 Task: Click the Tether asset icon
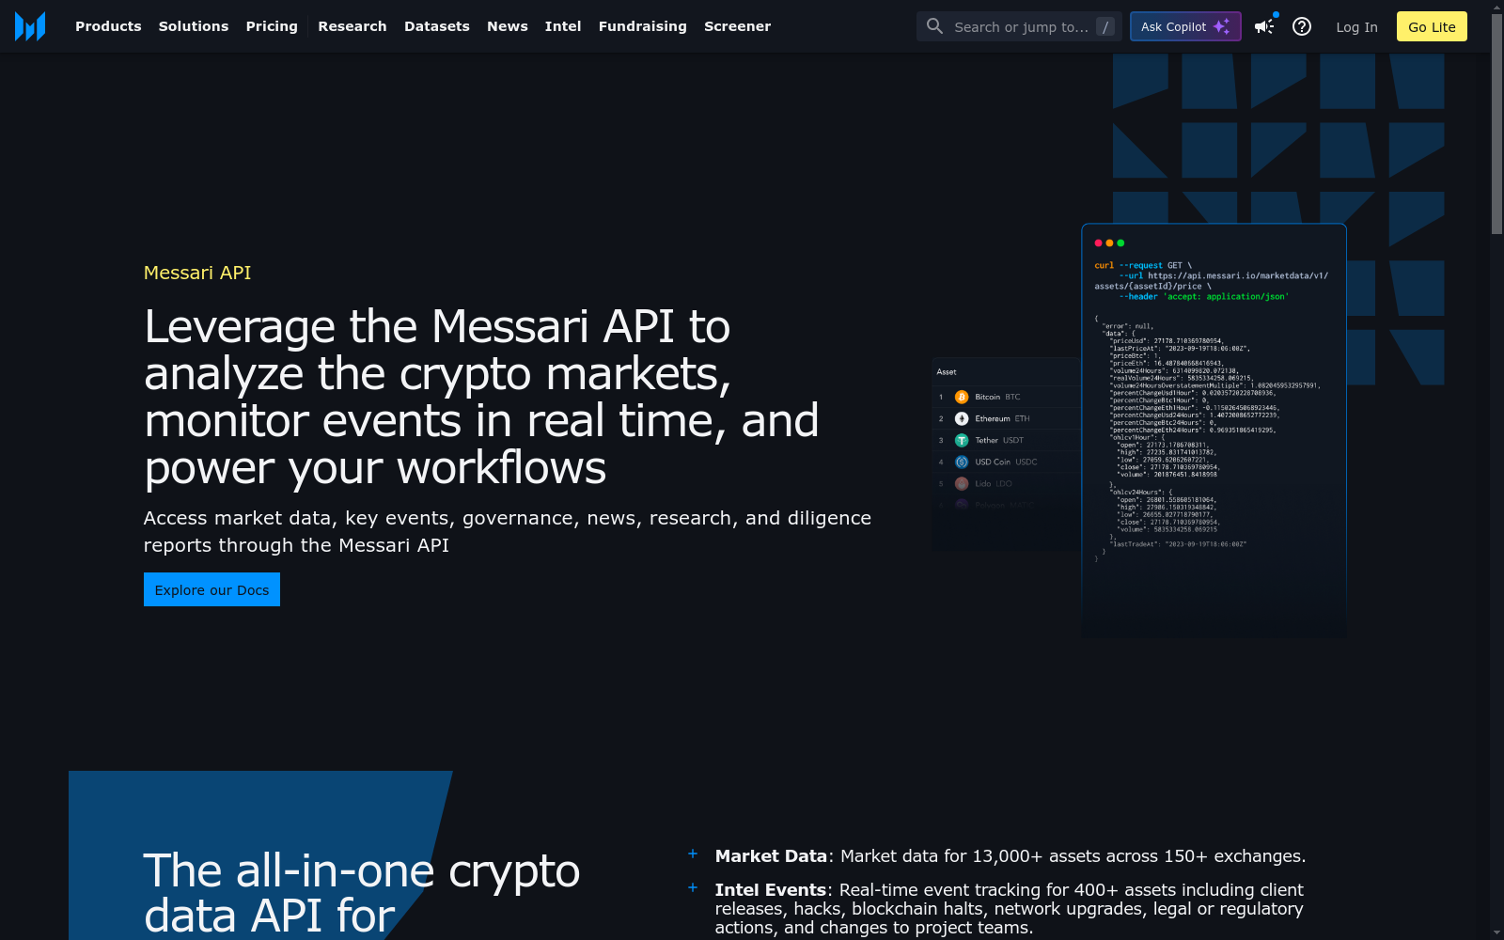[962, 440]
